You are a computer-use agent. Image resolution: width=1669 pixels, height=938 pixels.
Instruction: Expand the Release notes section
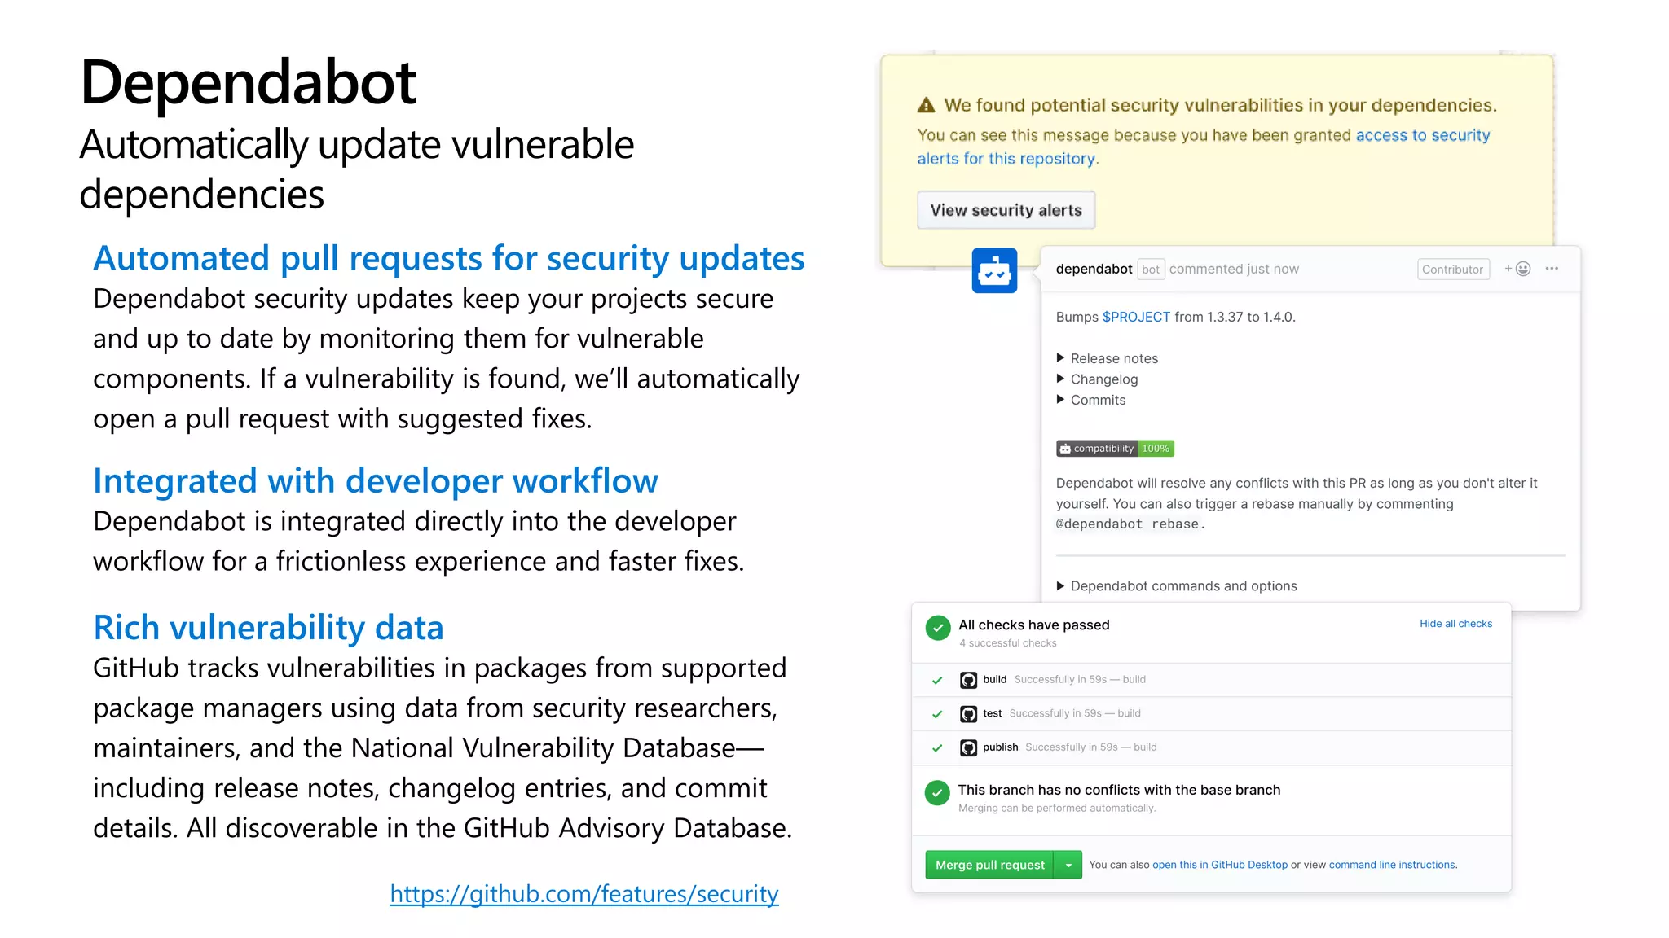[1061, 358]
